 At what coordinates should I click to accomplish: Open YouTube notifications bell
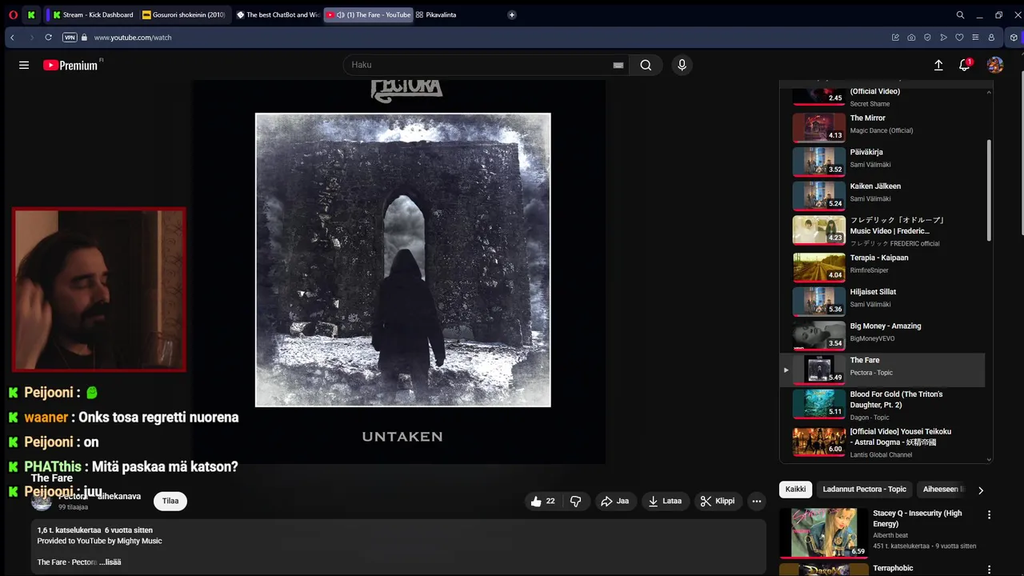tap(965, 66)
